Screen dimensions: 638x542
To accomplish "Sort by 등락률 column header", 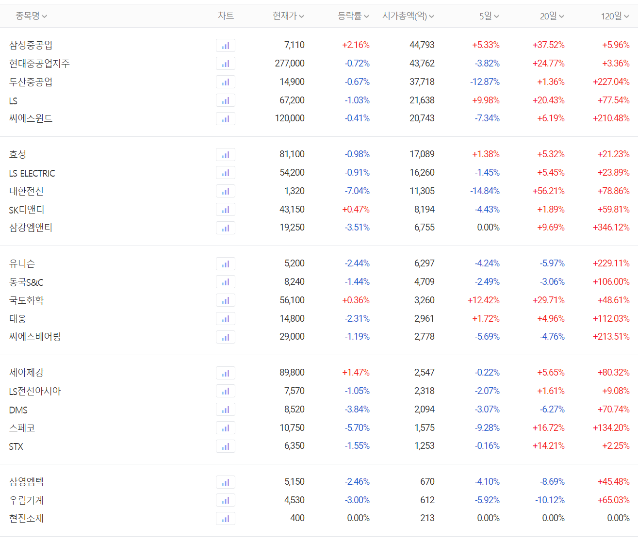I will pos(354,16).
